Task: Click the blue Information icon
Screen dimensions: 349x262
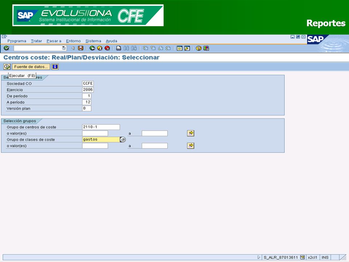Action: pos(55,67)
